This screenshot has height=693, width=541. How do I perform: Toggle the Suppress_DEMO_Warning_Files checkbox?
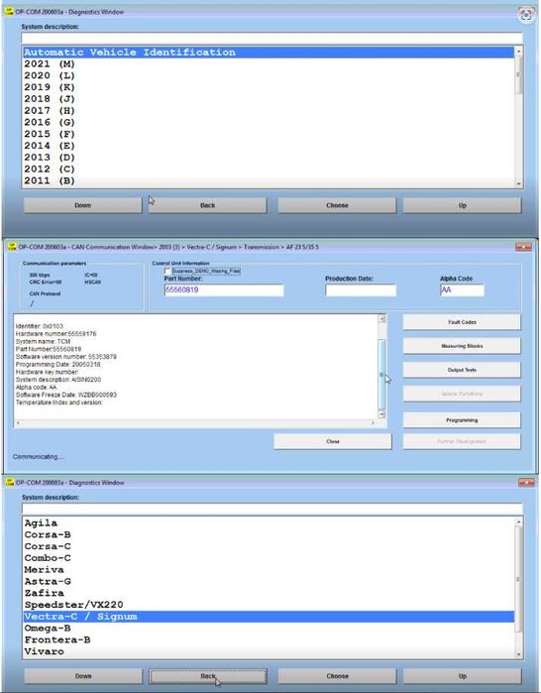(167, 271)
